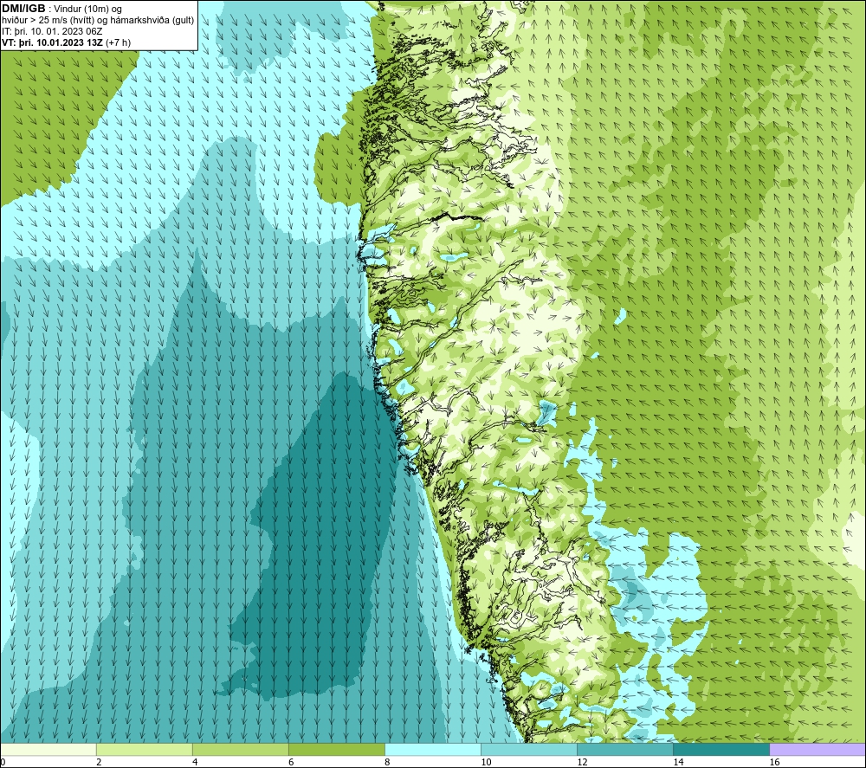866x768 pixels.
Task: Click the legend scale label '4'
Action: tap(195, 762)
